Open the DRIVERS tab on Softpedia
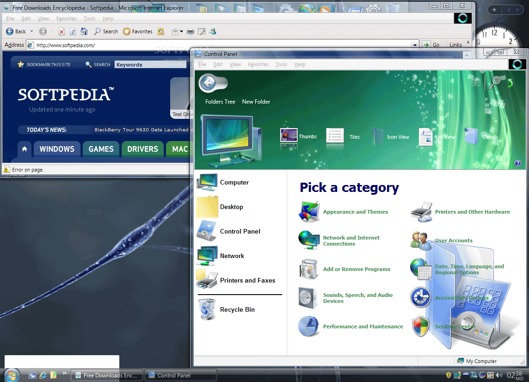Screen dimensions: 529x382 [142, 149]
